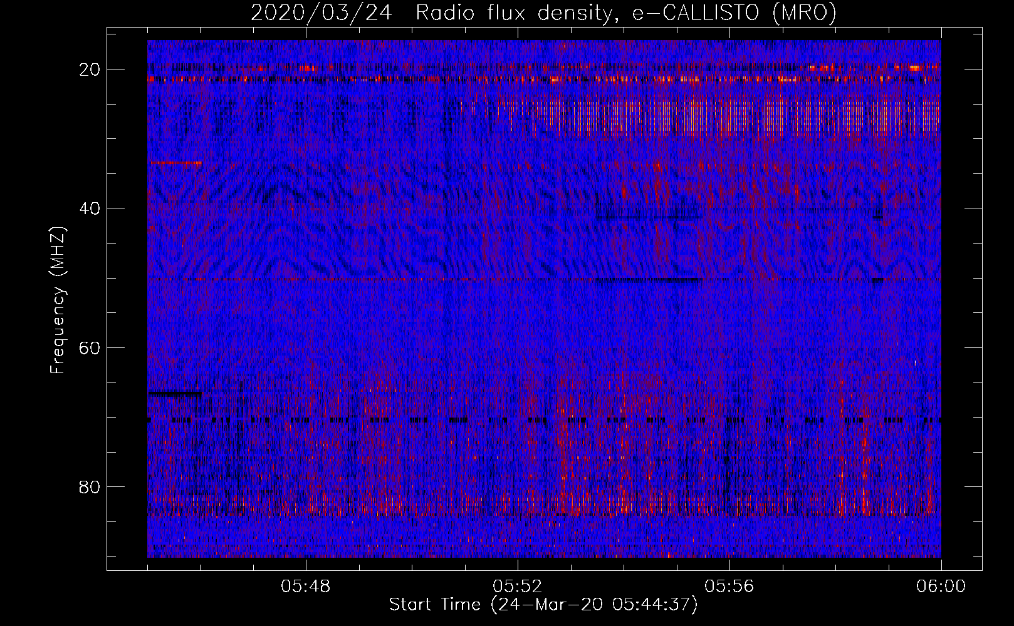Click the 80 MHz frequency tick label
This screenshot has width=1014, height=626.
pos(90,486)
